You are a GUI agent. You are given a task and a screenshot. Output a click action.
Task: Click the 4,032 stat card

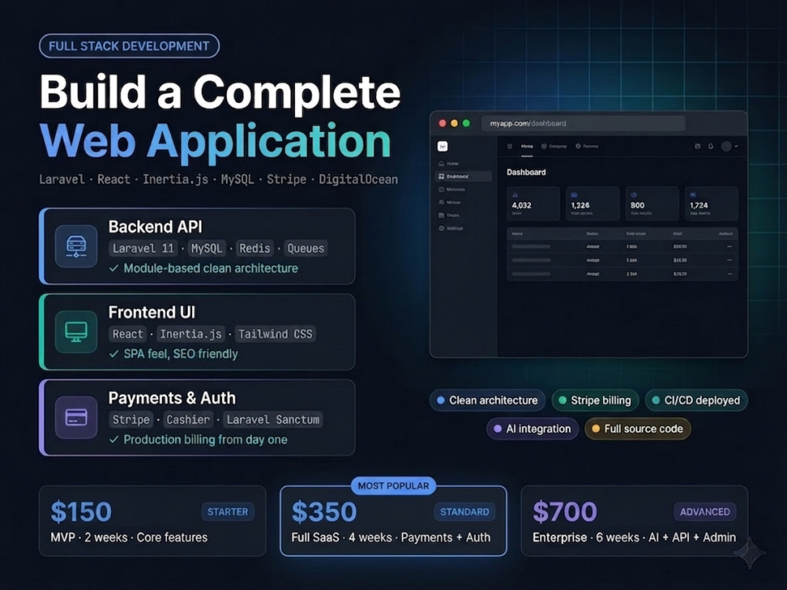pos(533,204)
